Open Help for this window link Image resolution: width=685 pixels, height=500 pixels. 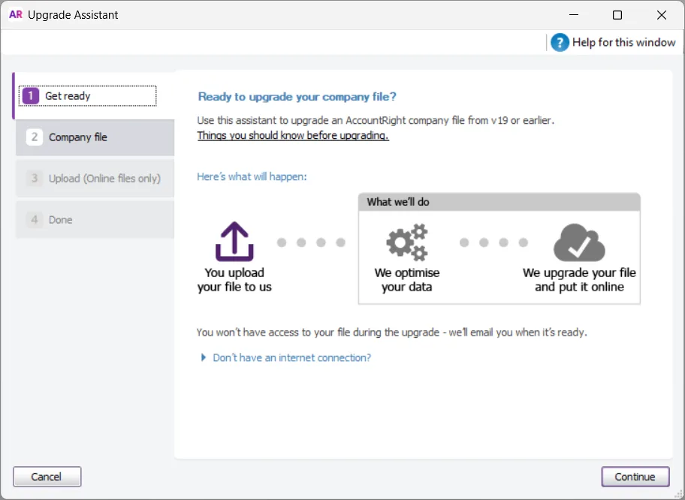click(x=623, y=42)
